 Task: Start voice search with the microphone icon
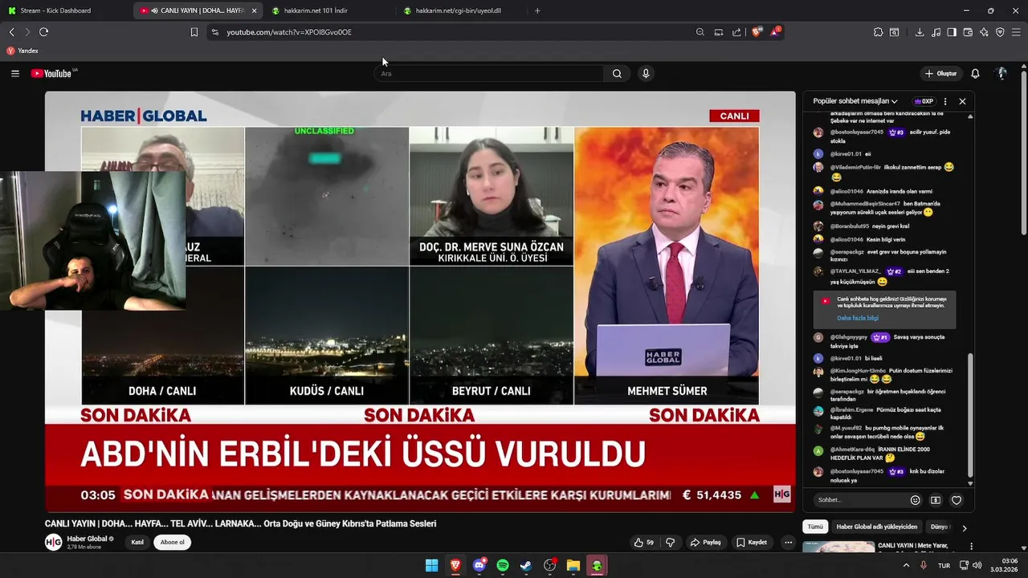click(x=646, y=73)
